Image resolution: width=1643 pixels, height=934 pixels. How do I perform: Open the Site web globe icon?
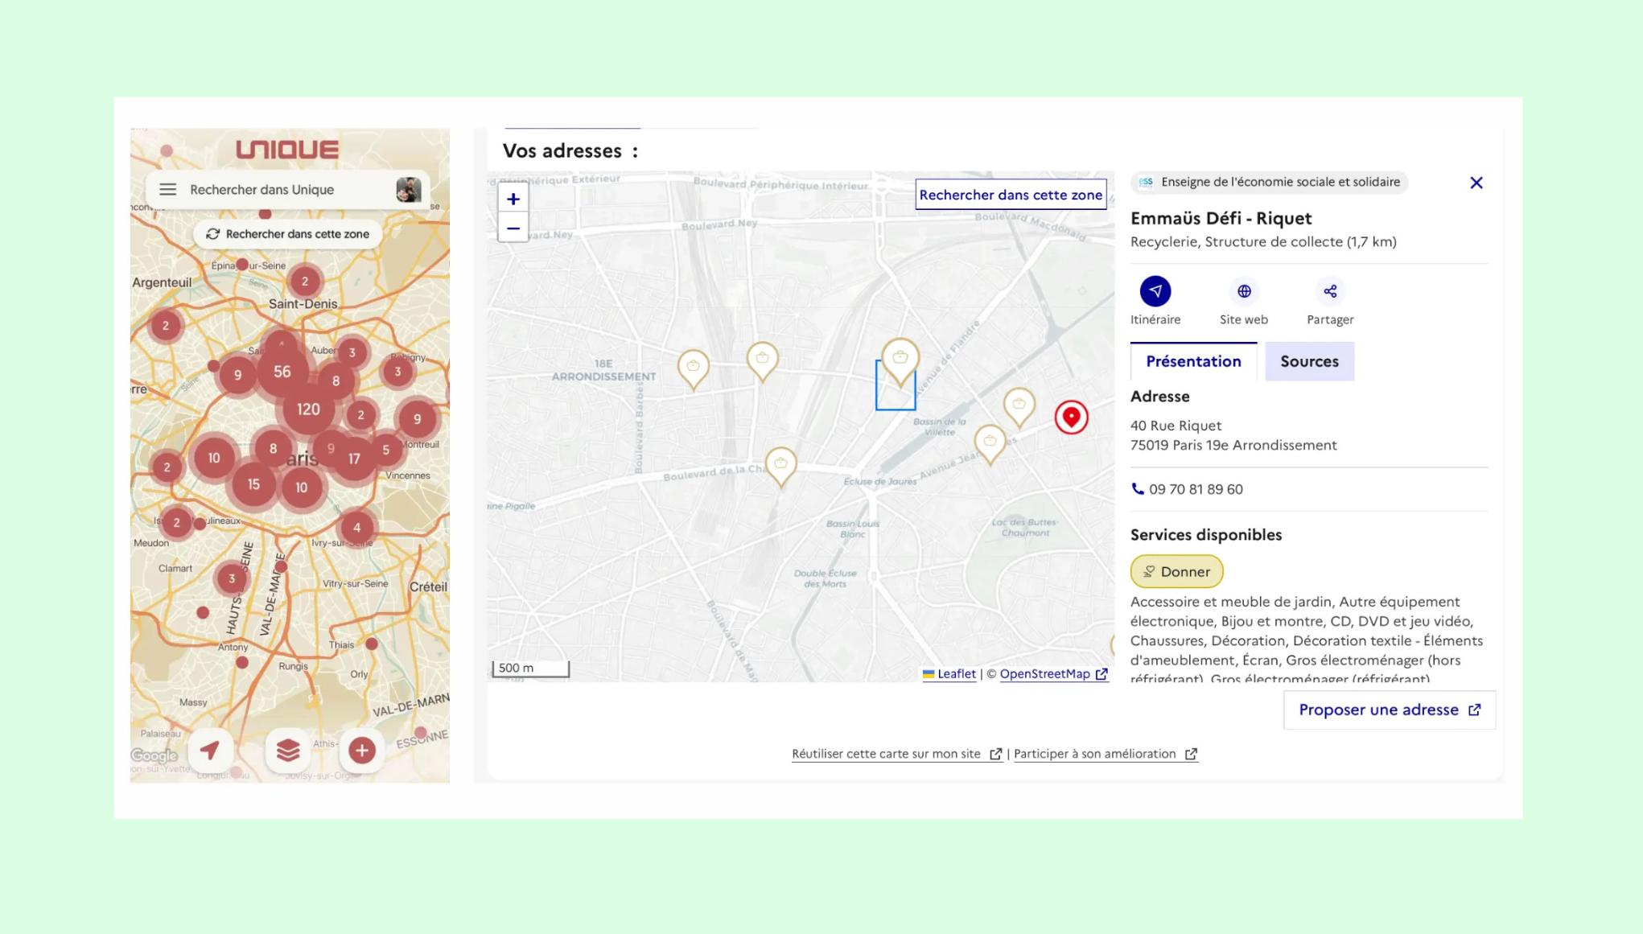pyautogui.click(x=1244, y=291)
